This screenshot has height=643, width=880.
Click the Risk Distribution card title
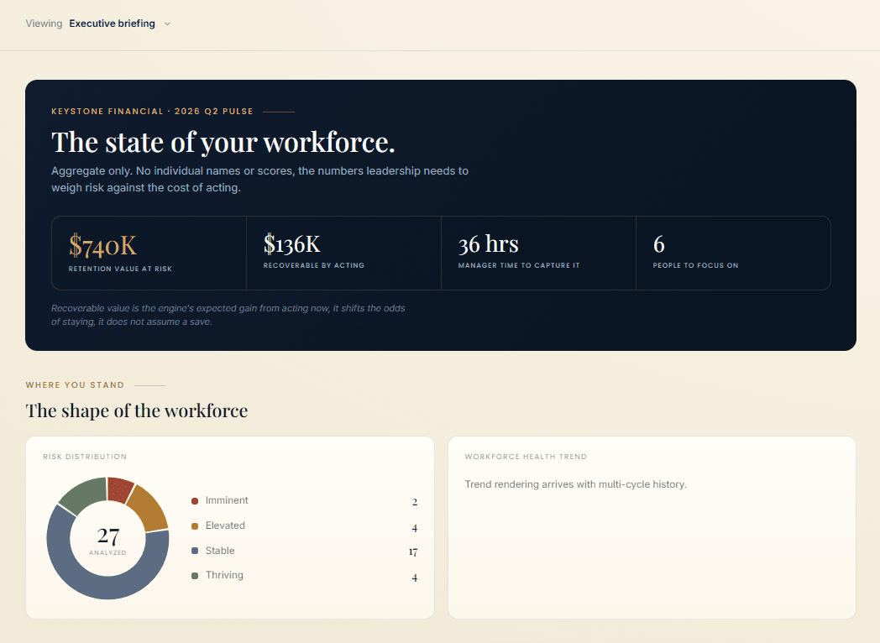[x=85, y=457]
